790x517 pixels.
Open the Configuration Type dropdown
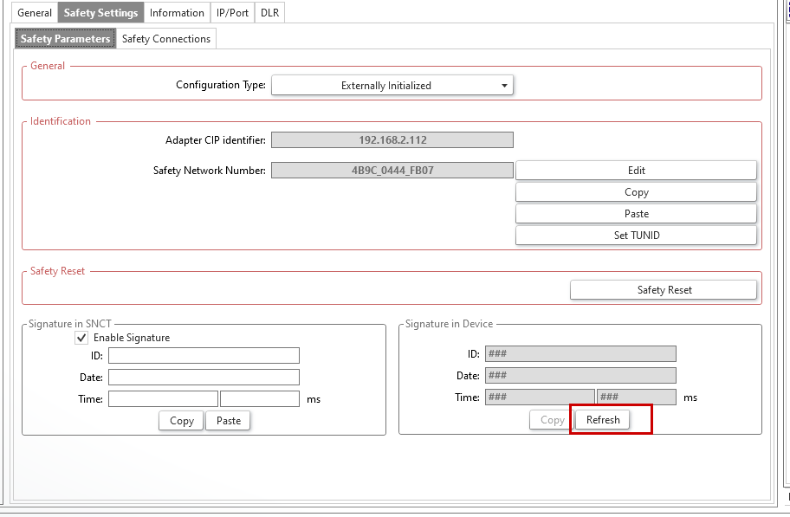392,85
